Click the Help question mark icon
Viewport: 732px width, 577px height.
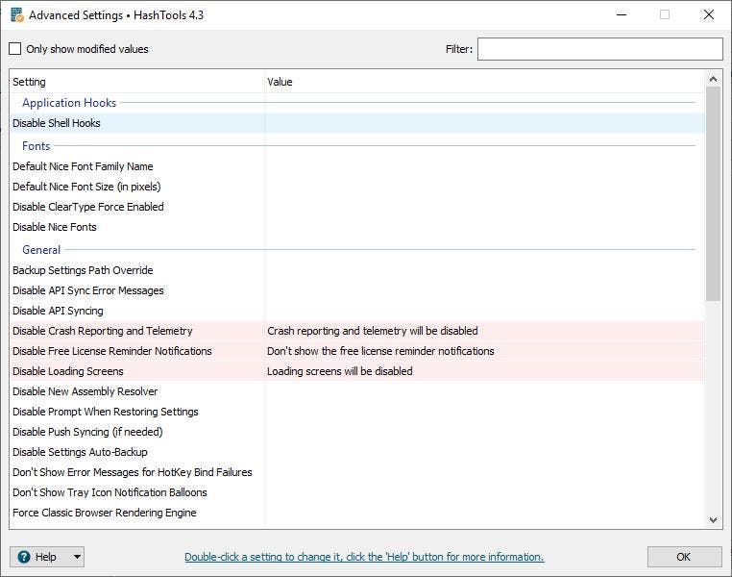[x=24, y=557]
